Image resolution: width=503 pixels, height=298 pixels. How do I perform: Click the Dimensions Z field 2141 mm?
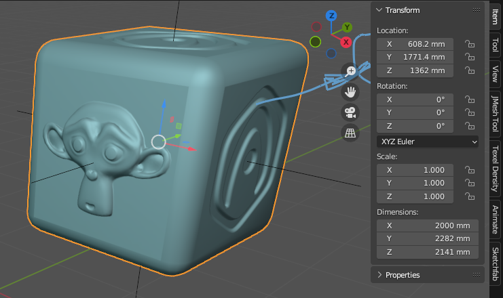[x=427, y=252]
